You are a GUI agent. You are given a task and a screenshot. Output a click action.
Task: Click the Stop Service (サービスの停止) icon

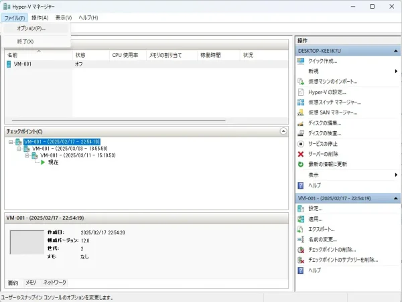(x=301, y=144)
